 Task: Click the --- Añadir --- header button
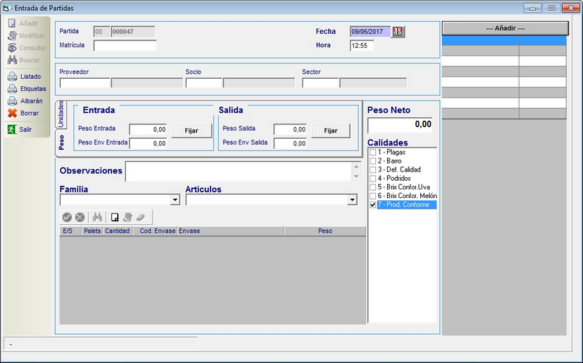[506, 28]
